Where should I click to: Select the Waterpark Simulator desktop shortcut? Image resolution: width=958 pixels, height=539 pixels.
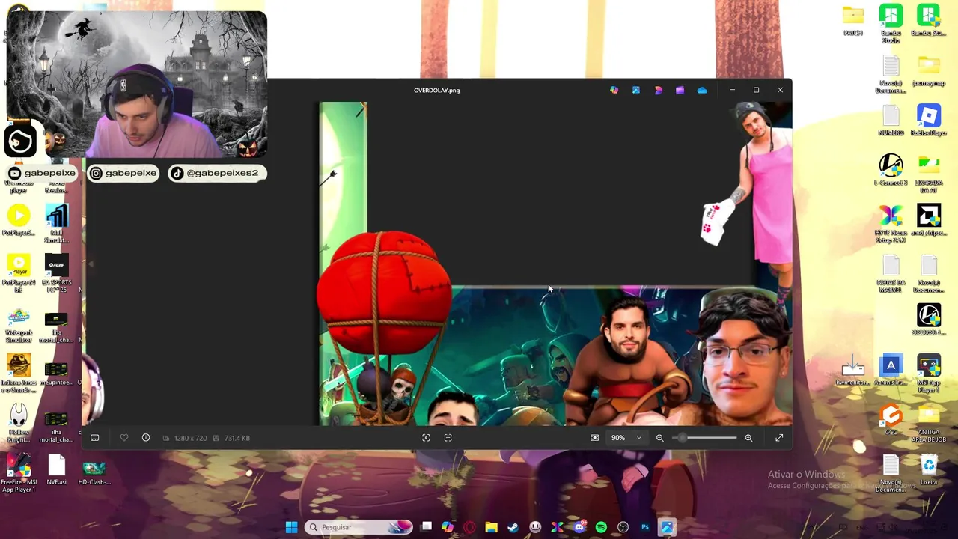coord(19,324)
